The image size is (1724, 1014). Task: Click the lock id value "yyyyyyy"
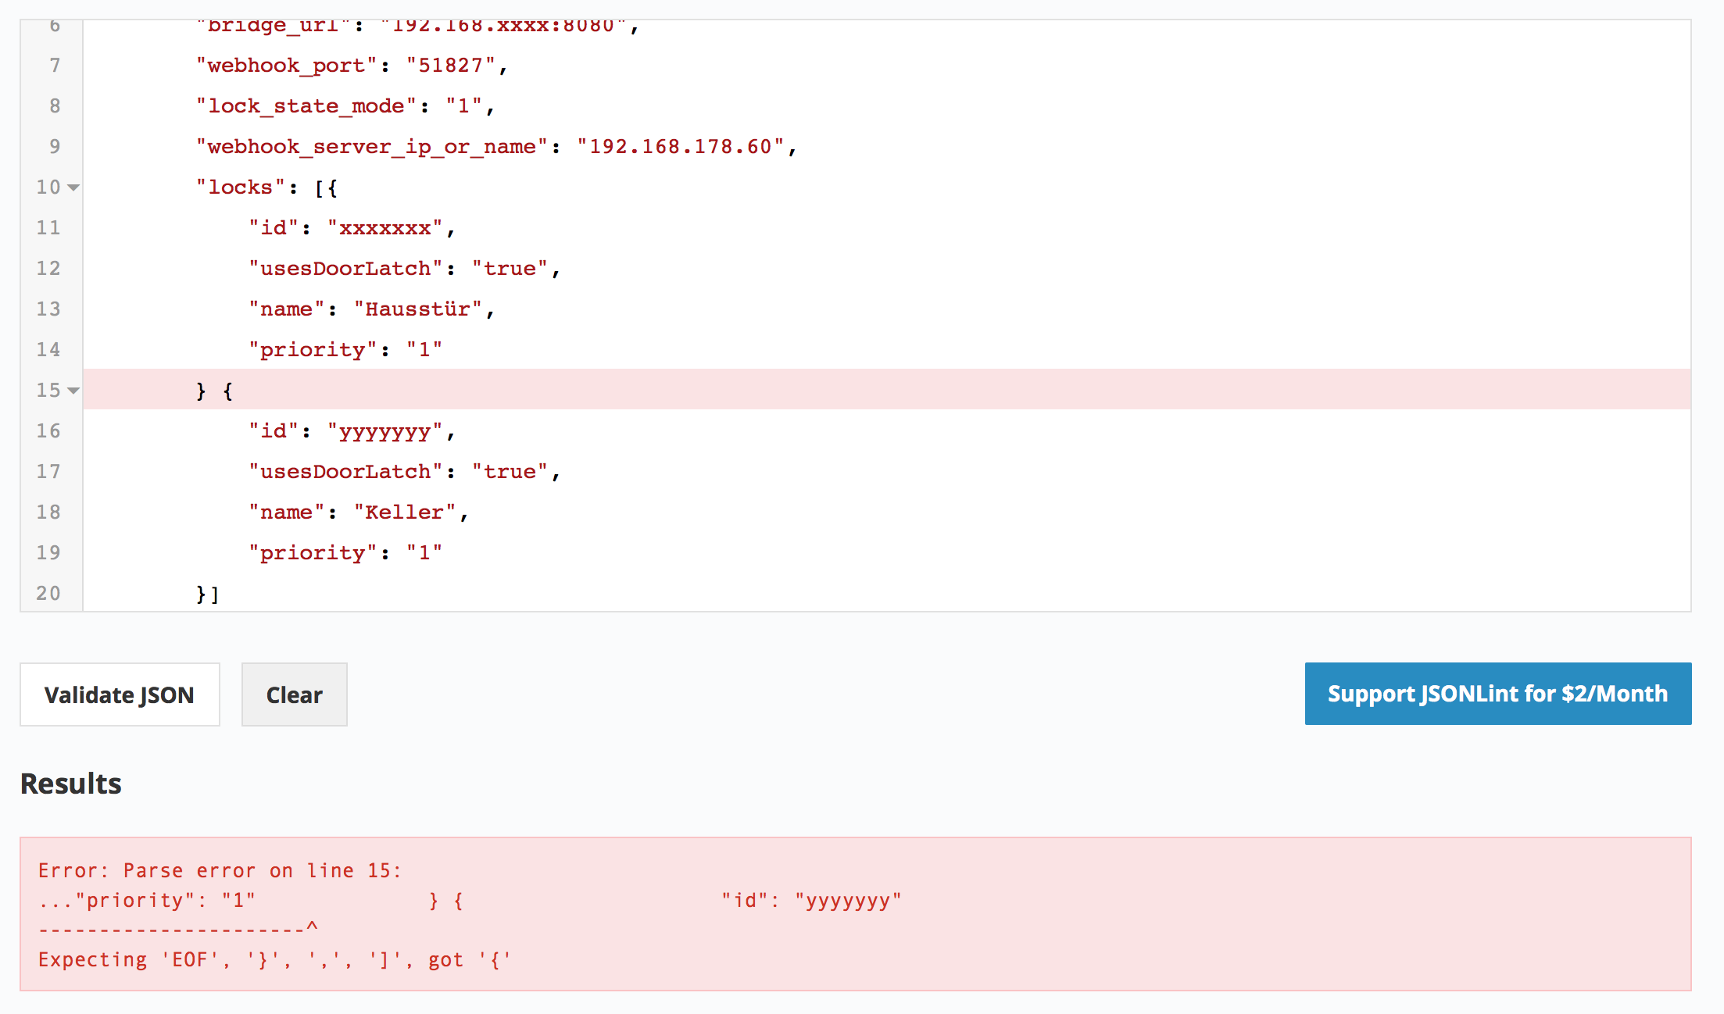385,431
